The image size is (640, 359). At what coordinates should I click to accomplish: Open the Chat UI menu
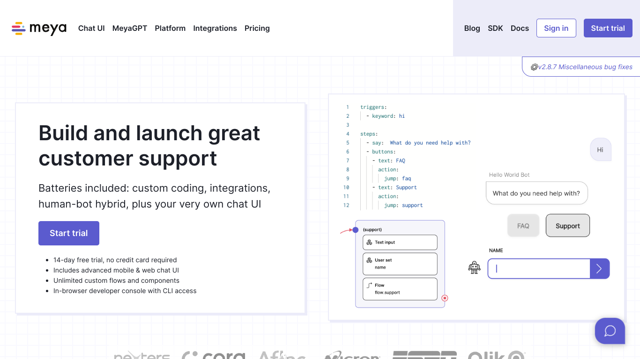91,28
